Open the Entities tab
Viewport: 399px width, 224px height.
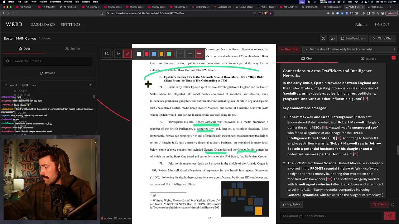[x=73, y=49]
